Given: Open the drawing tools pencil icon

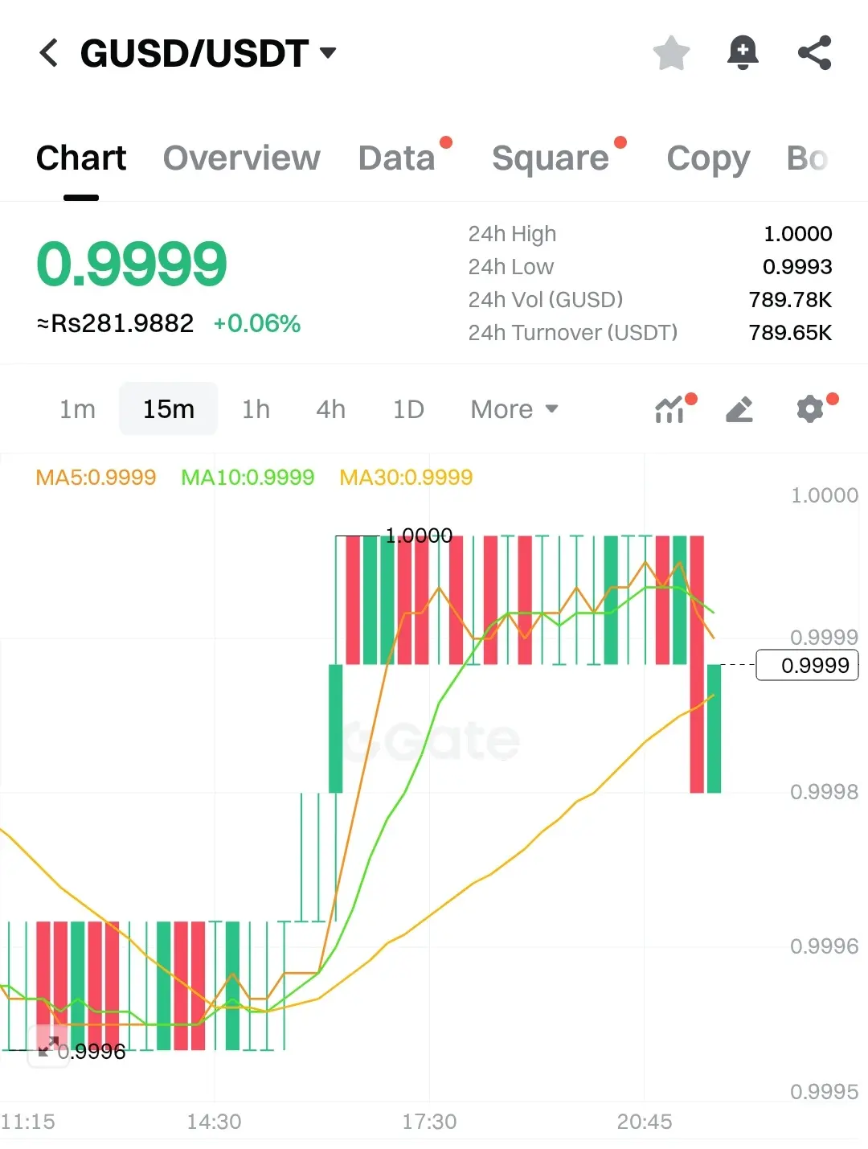Looking at the screenshot, I should [x=739, y=409].
